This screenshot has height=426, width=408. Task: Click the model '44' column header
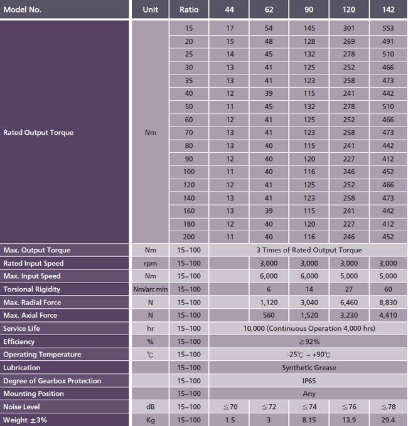point(229,9)
